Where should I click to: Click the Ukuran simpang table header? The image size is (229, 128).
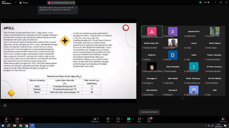(37, 80)
